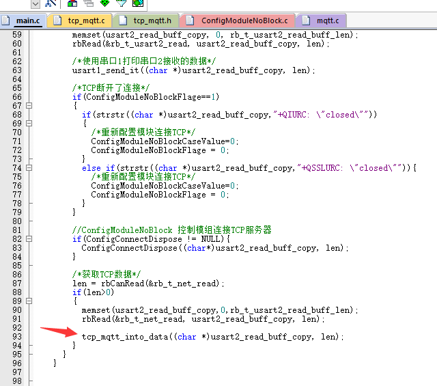Launch the Pack Installer icon

click(x=137, y=3)
